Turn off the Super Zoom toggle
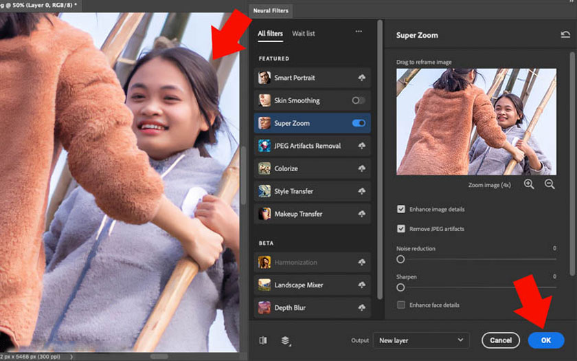This screenshot has height=361, width=577. 359,123
